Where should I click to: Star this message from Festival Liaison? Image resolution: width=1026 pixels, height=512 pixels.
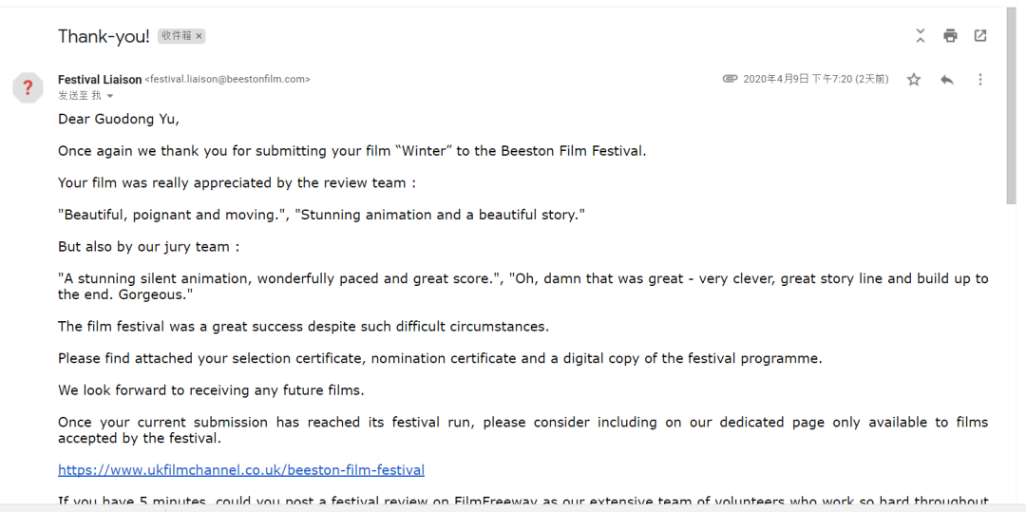[914, 80]
